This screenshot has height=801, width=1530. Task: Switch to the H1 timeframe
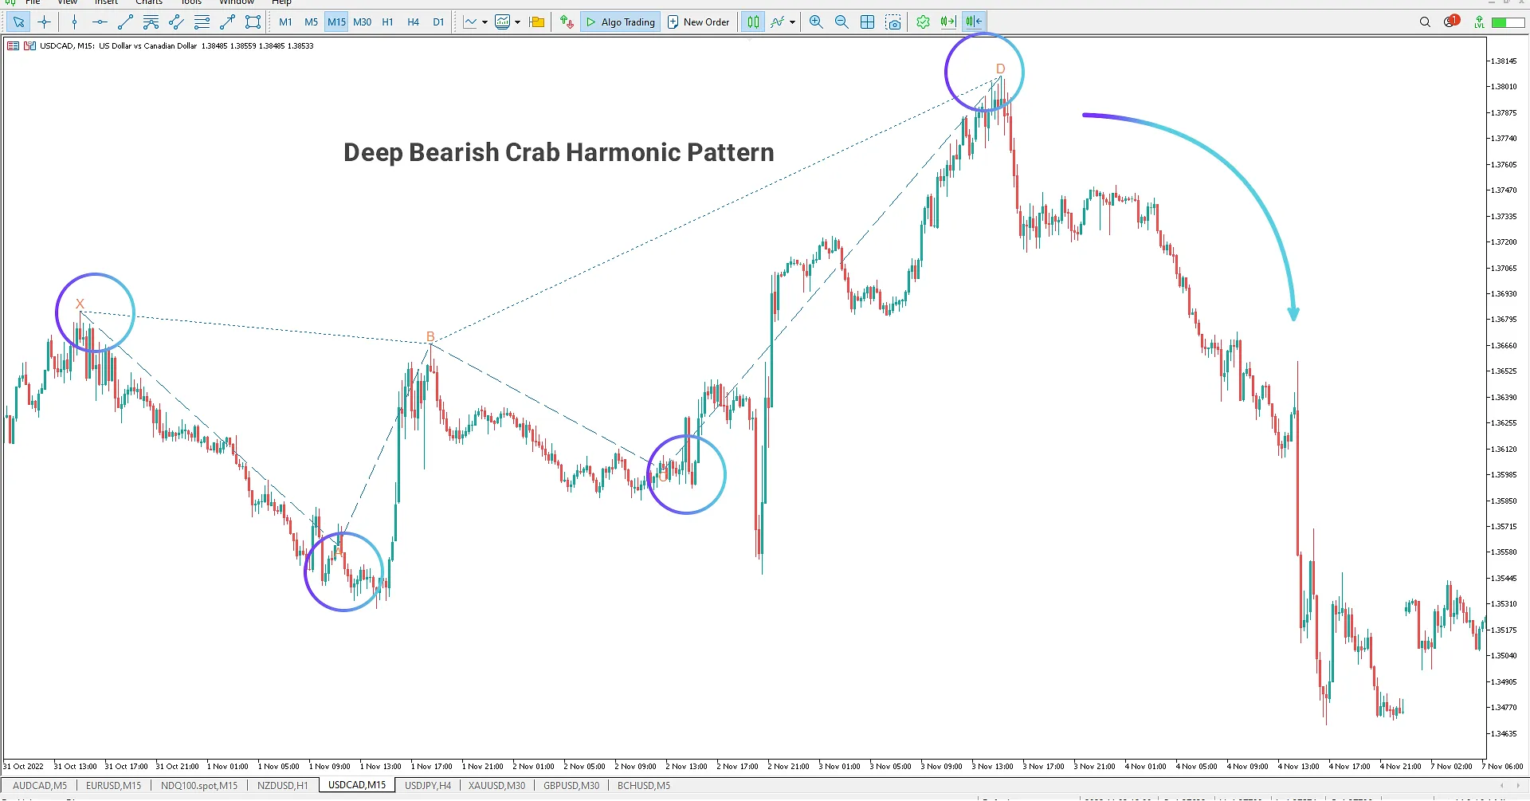pyautogui.click(x=387, y=22)
